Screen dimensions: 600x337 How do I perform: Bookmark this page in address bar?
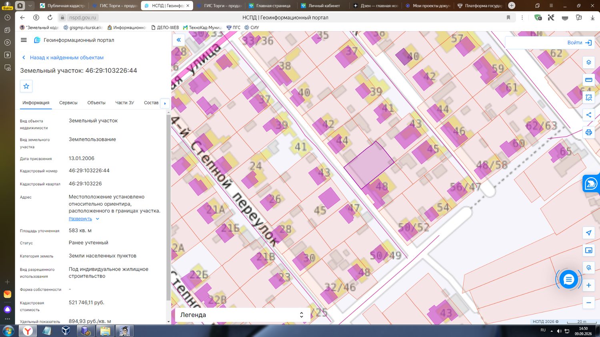click(508, 18)
